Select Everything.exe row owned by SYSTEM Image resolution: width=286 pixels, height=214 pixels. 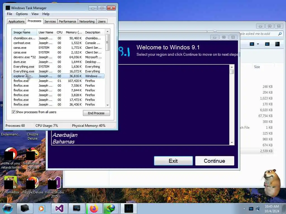pyautogui.click(x=58, y=67)
